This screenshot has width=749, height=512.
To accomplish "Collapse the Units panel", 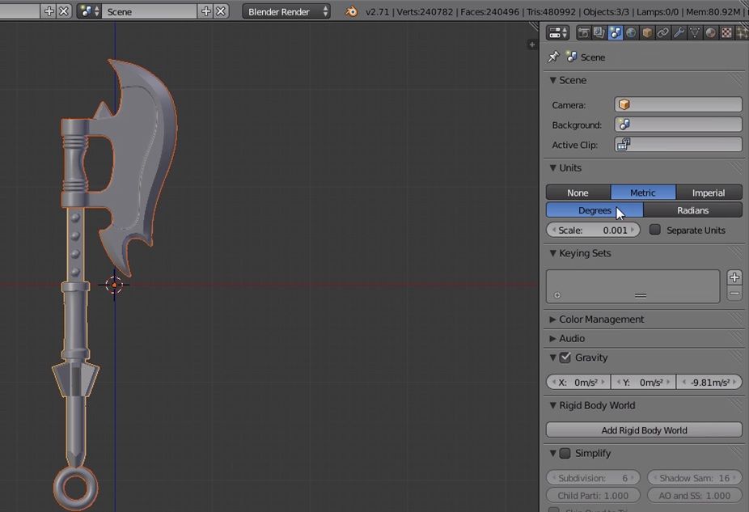I will (552, 167).
